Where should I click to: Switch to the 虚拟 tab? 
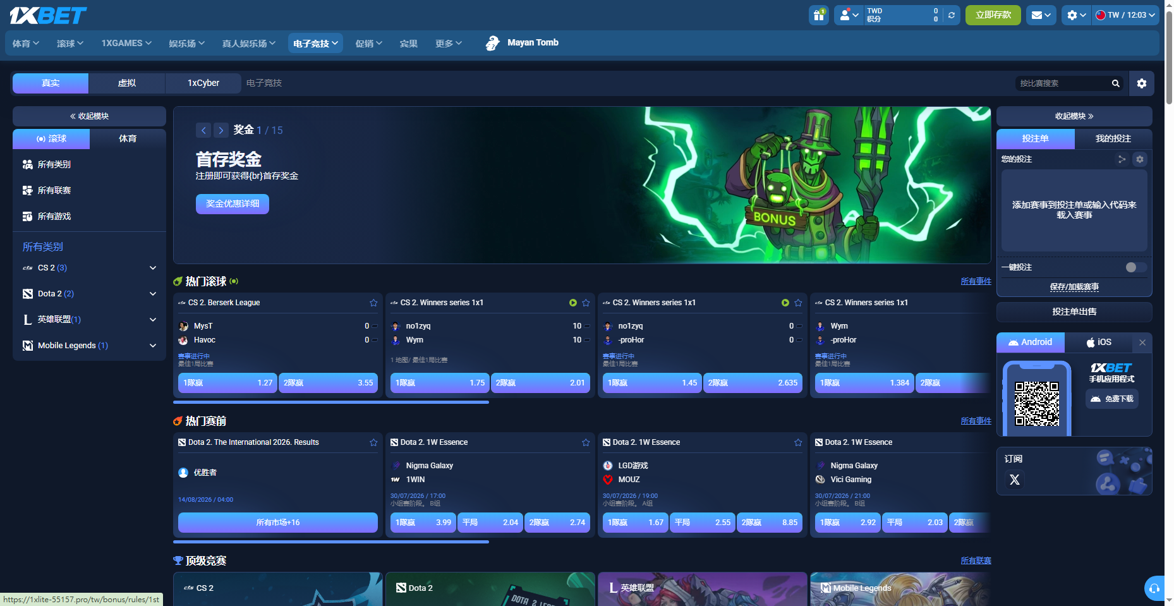point(127,83)
